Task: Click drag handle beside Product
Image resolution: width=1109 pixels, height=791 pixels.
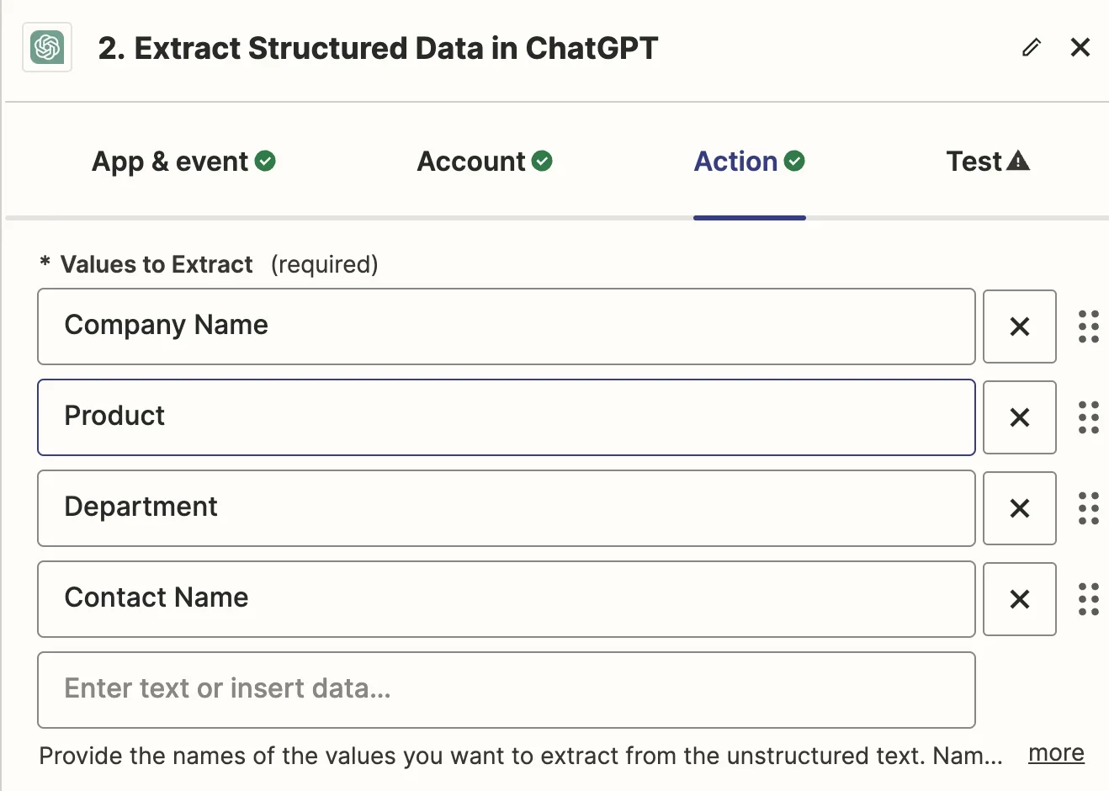Action: [x=1088, y=417]
